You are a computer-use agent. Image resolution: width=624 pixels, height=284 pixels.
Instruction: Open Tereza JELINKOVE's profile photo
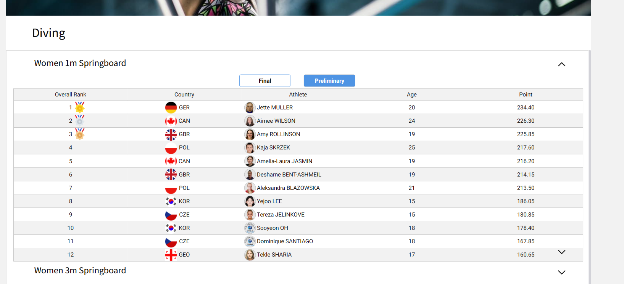[250, 215]
